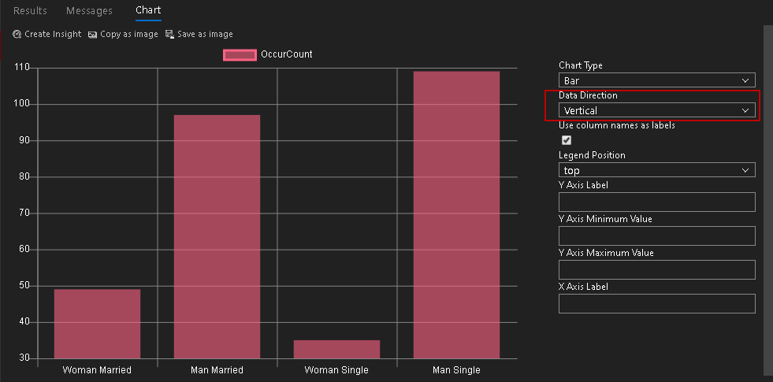Click the OccurCount legend label

click(x=286, y=54)
